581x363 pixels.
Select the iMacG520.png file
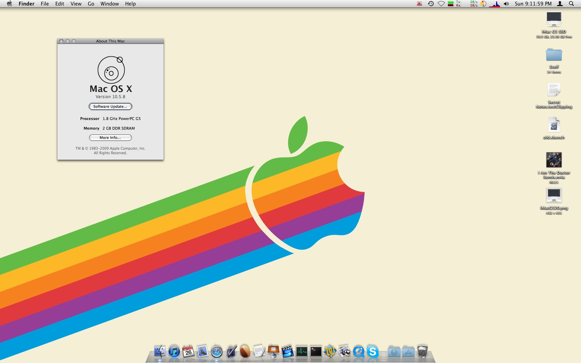[x=554, y=195]
